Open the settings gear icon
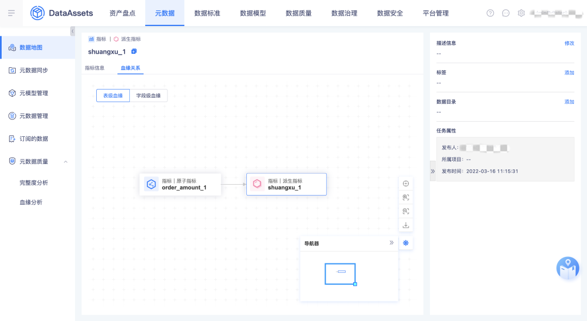 pos(521,13)
